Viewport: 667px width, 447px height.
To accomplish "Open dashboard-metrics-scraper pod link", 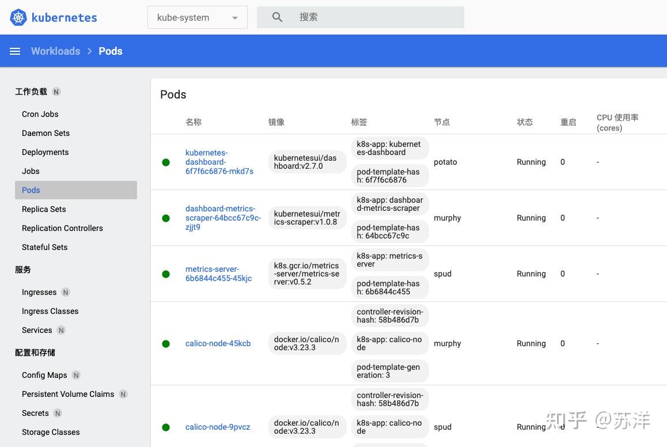I will (x=222, y=218).
